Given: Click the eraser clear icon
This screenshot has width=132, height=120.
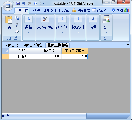Looking at the screenshot, I should (17, 31).
